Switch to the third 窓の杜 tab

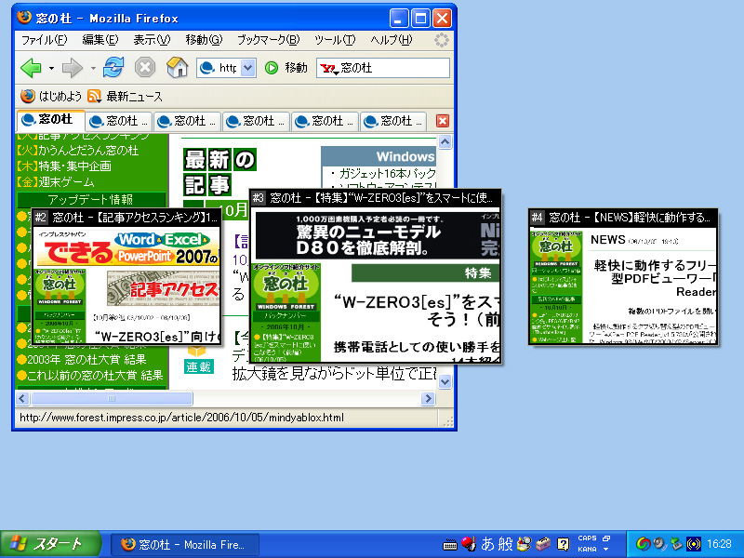click(188, 122)
